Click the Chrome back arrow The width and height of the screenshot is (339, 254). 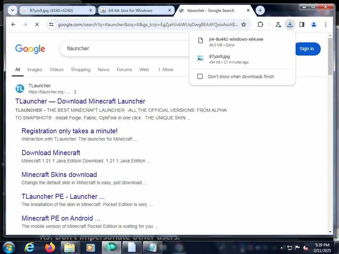(13, 24)
